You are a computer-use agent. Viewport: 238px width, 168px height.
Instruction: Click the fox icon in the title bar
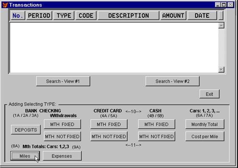(5, 5)
